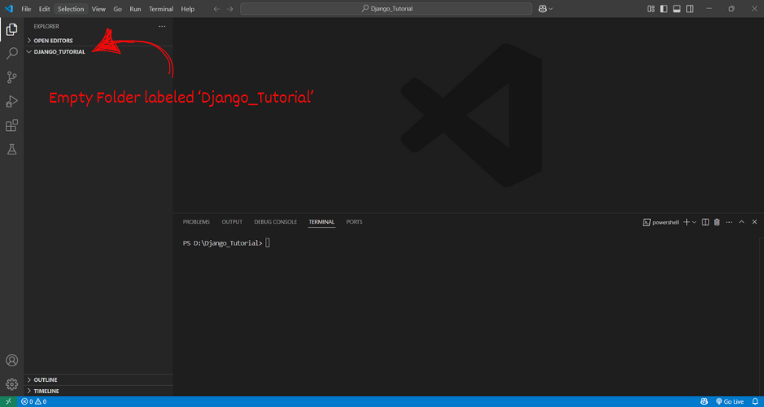Open the Selection menu
The width and height of the screenshot is (764, 407).
tap(71, 9)
